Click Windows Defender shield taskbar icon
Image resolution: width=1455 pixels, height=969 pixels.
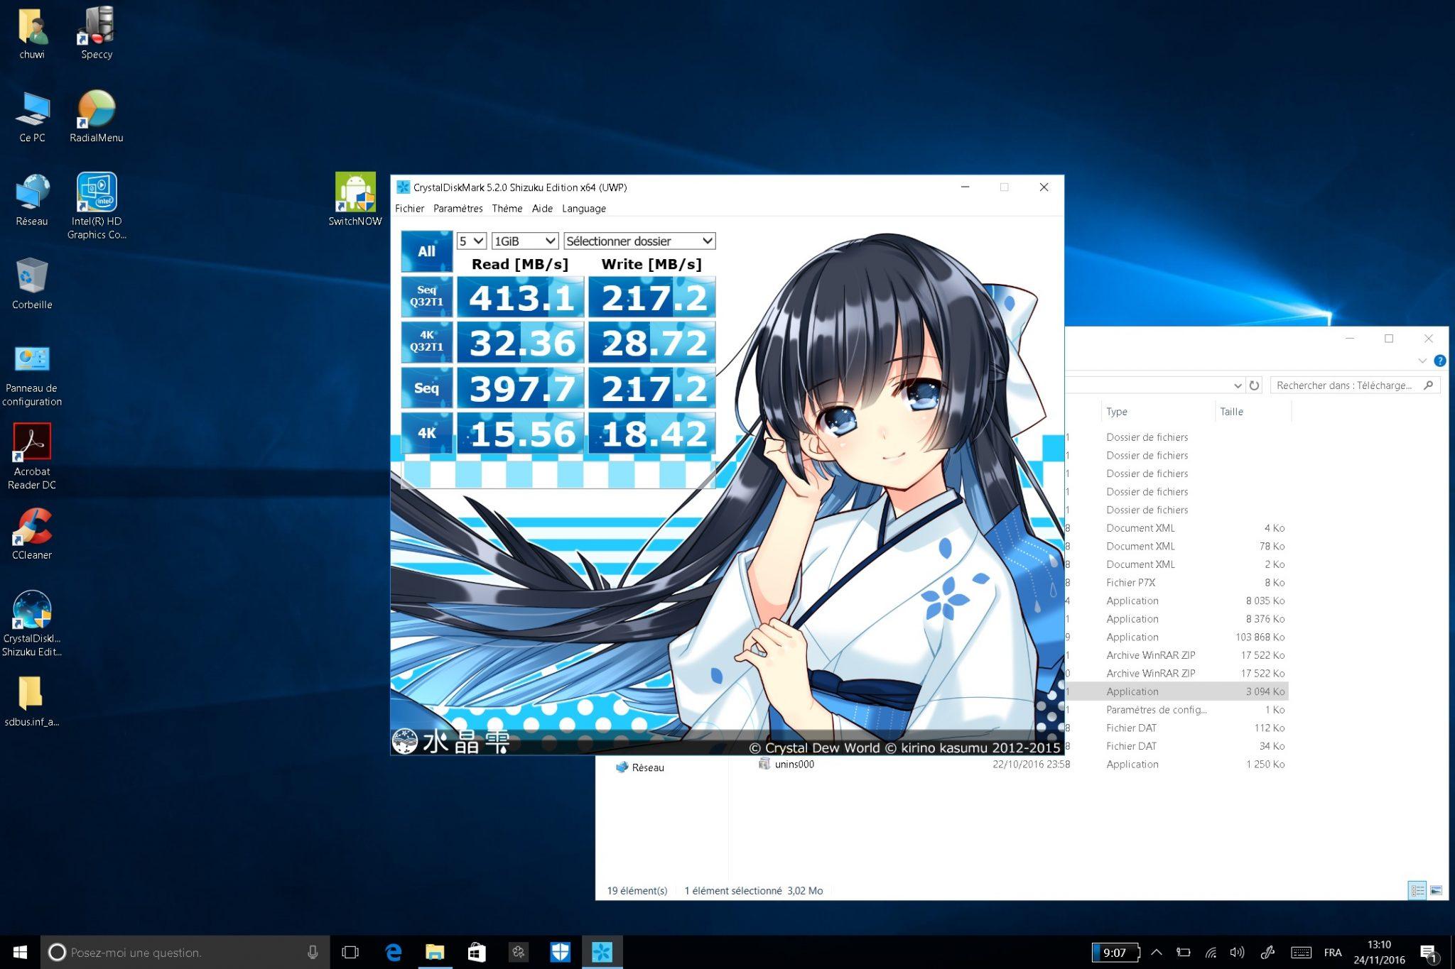point(560,952)
